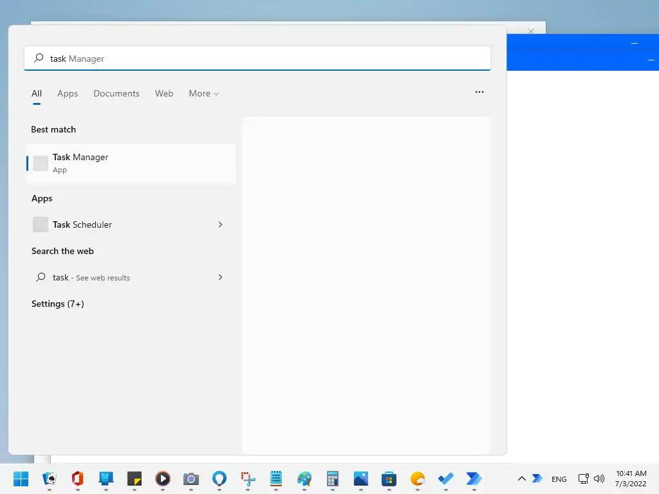Click into the search text field
Screen dimensions: 659x494
click(257, 59)
